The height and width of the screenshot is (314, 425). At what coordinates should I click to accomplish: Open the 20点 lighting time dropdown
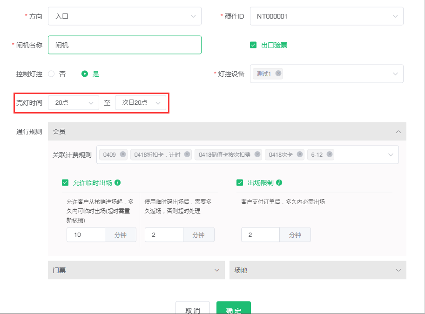[73, 102]
